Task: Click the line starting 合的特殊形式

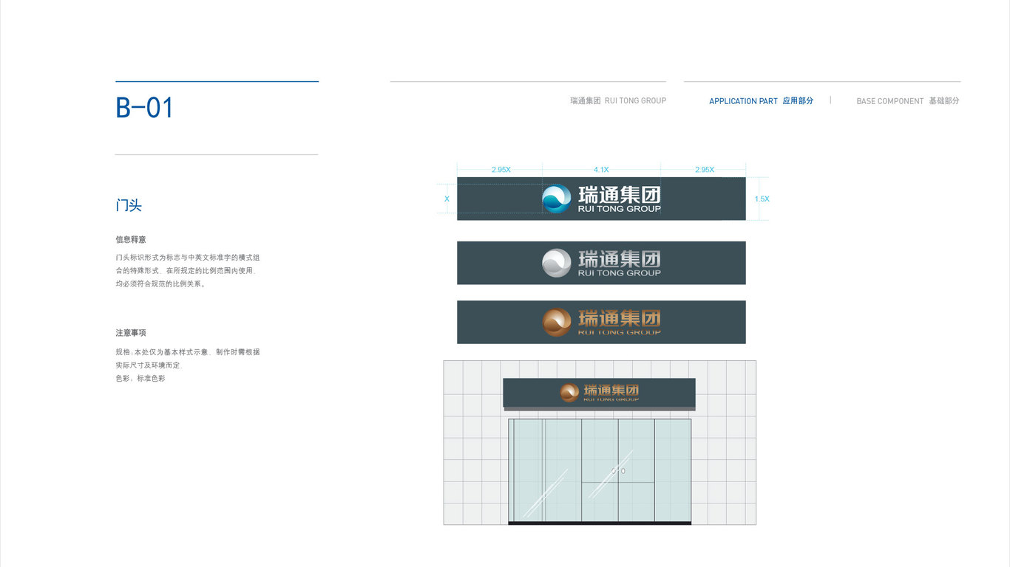Action: [185, 271]
